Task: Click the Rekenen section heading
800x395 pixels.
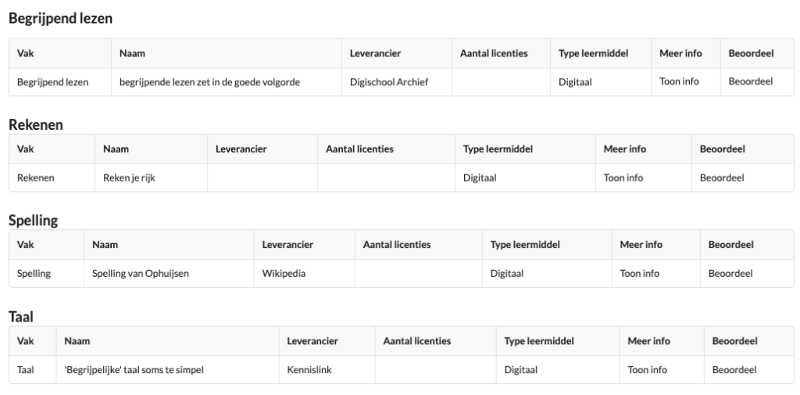Action: [36, 124]
